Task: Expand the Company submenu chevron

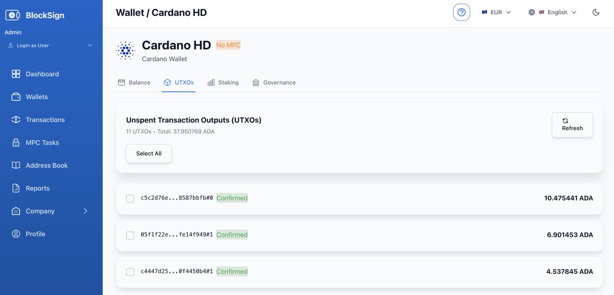Action: point(85,211)
